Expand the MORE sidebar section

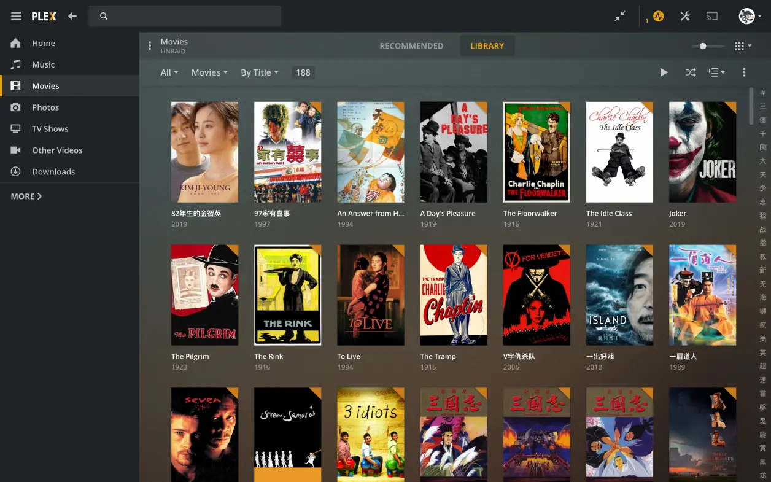26,196
